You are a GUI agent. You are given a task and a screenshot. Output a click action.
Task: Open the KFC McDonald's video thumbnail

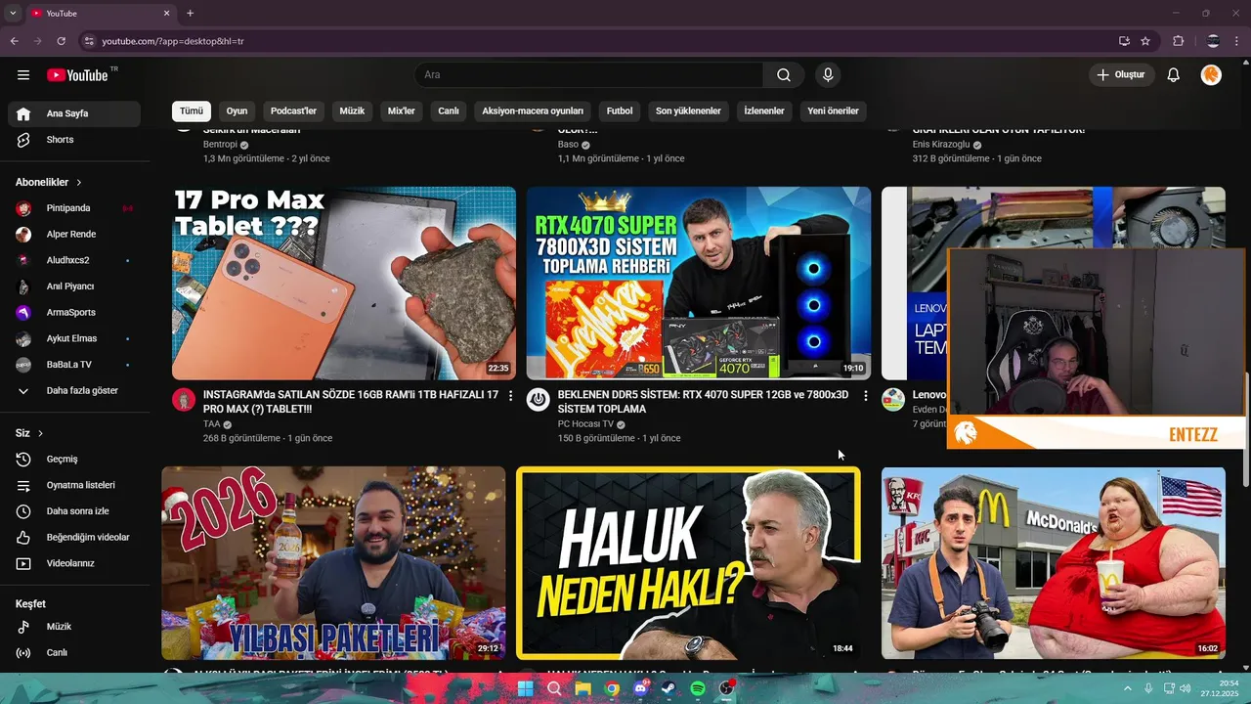click(x=1054, y=563)
